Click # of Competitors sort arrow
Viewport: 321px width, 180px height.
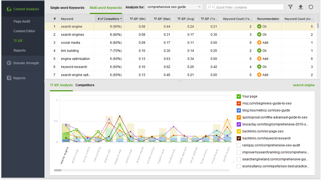point(121,19)
